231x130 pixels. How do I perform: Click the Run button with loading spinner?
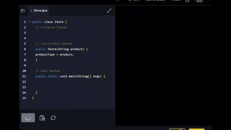click(28, 118)
